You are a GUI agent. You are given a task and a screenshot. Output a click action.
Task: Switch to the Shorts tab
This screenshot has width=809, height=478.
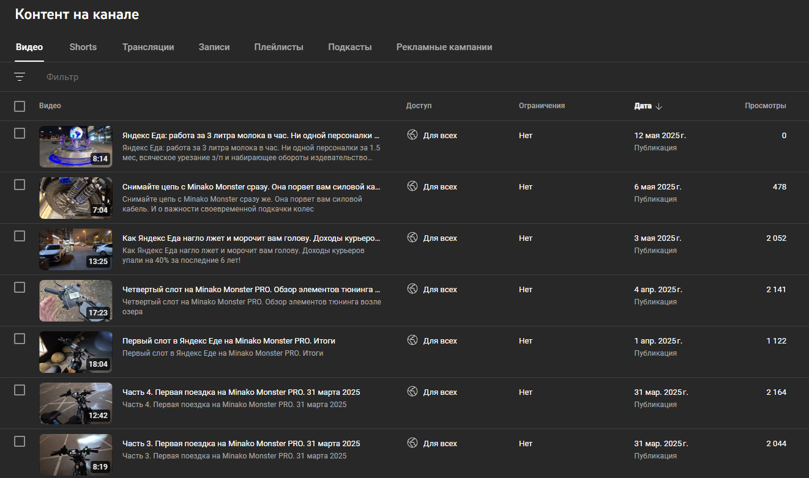click(83, 47)
